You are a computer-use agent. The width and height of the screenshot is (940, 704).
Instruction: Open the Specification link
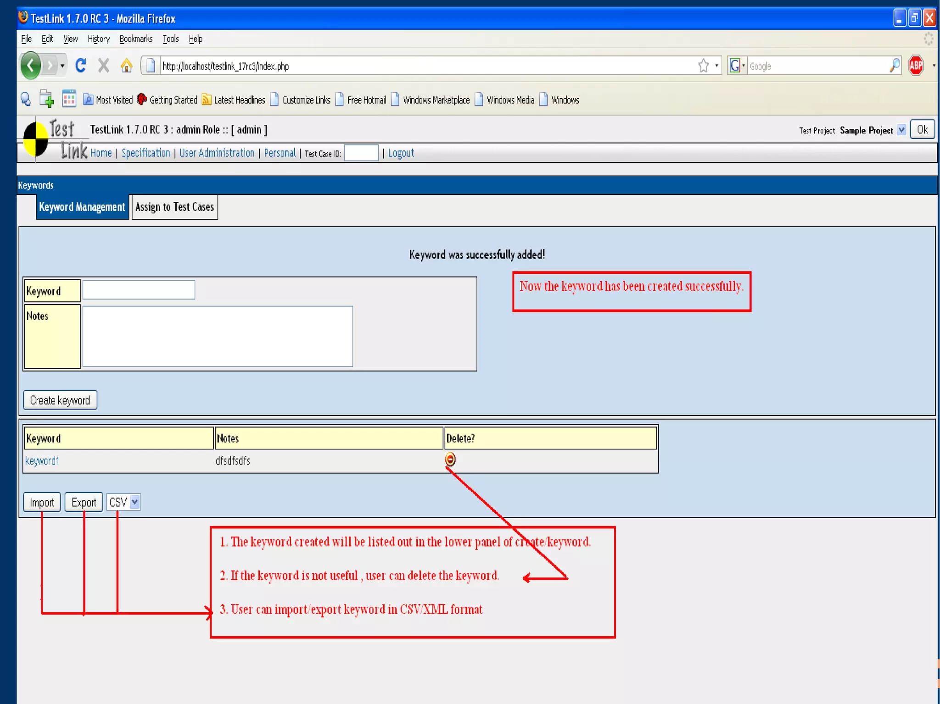click(145, 153)
